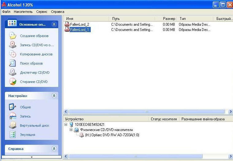233x161 pixels.
Task: Sort images by Размер column header
Action: point(166,19)
